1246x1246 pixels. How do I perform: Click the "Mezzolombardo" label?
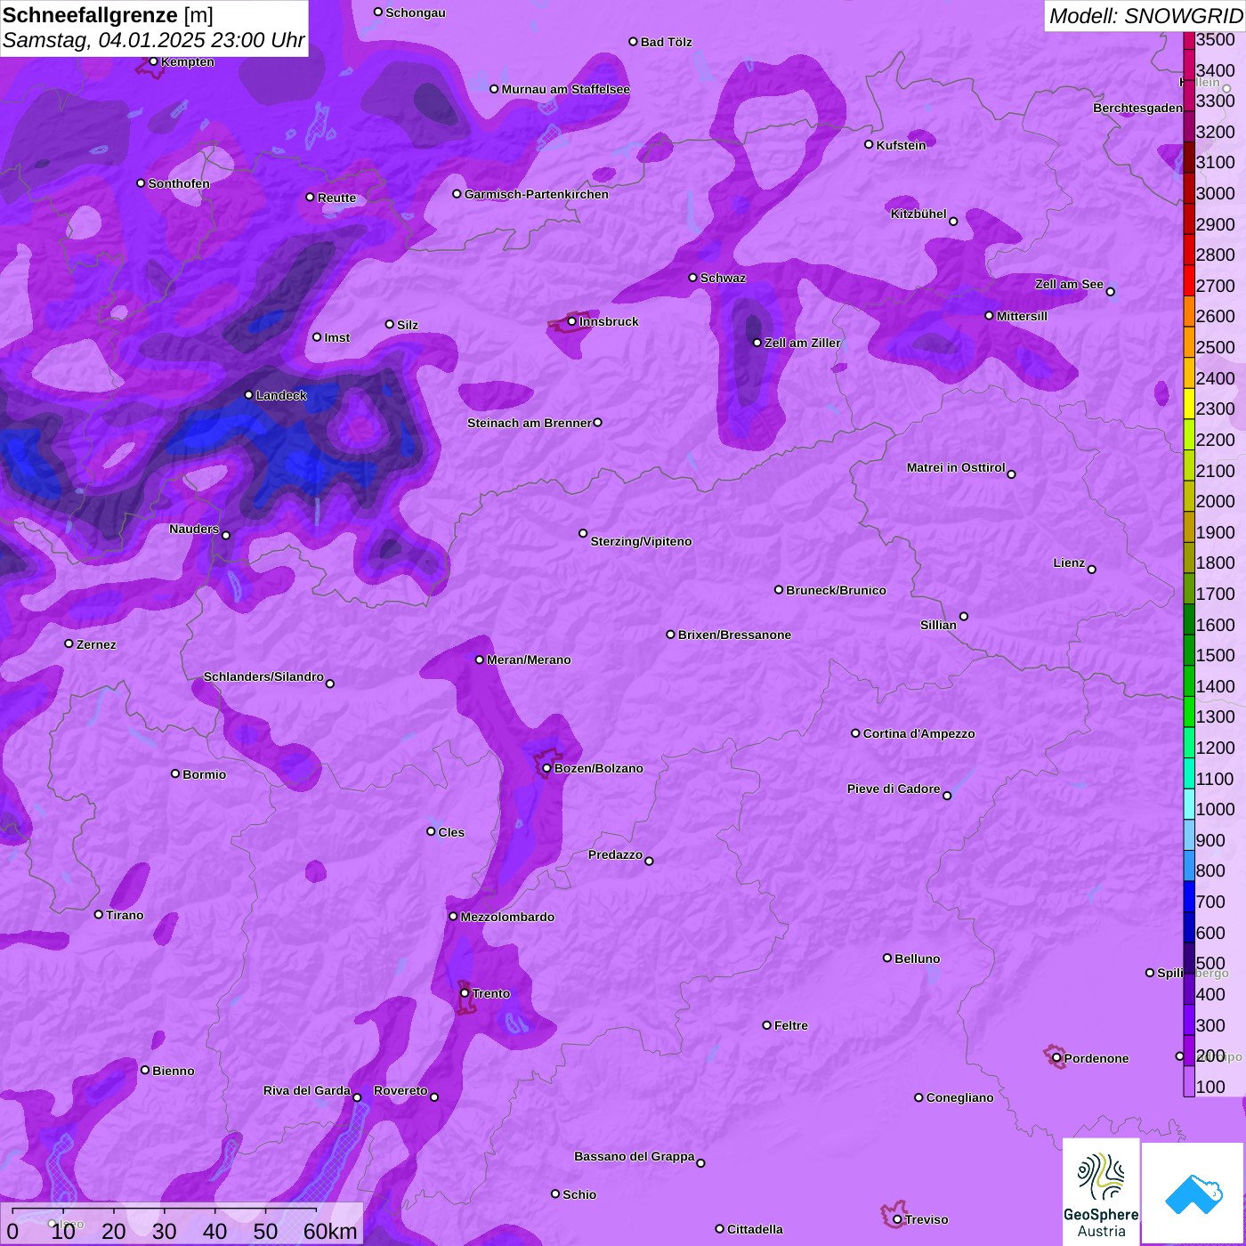(508, 917)
